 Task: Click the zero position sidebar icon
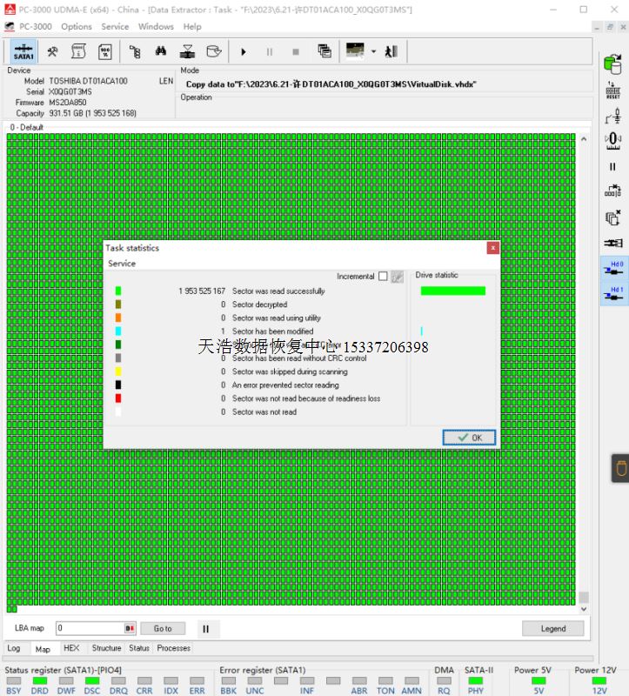pos(612,139)
